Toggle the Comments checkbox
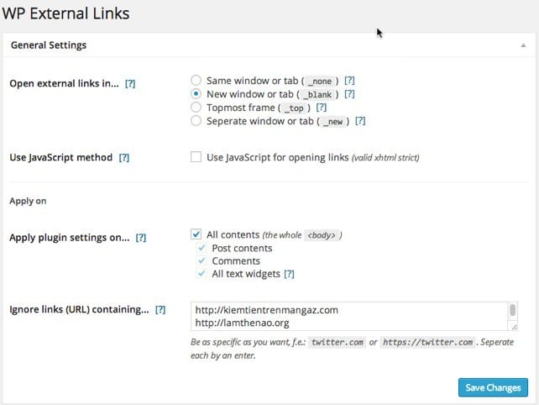Screen dimensions: 539x405 [x=200, y=261]
